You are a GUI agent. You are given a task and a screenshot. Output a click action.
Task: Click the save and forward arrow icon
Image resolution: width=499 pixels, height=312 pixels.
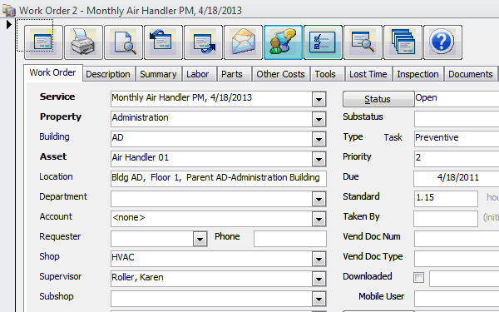tap(203, 42)
